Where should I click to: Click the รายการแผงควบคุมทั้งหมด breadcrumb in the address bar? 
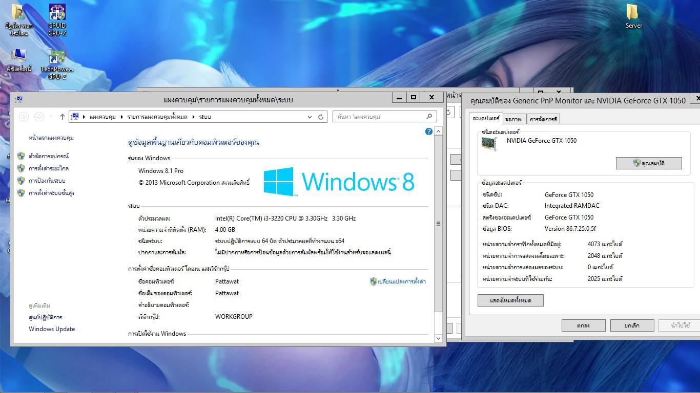157,117
